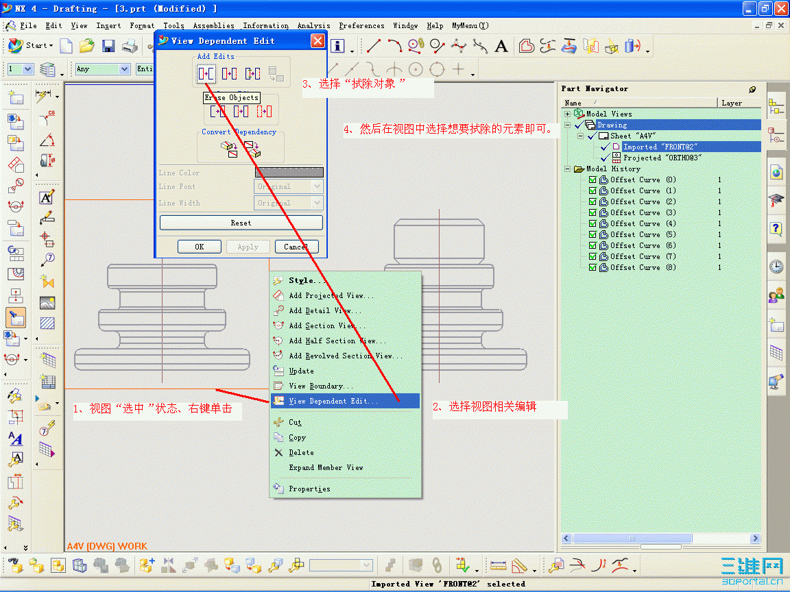Close the View Dependent Edit dialog
The height and width of the screenshot is (592, 790).
point(318,41)
